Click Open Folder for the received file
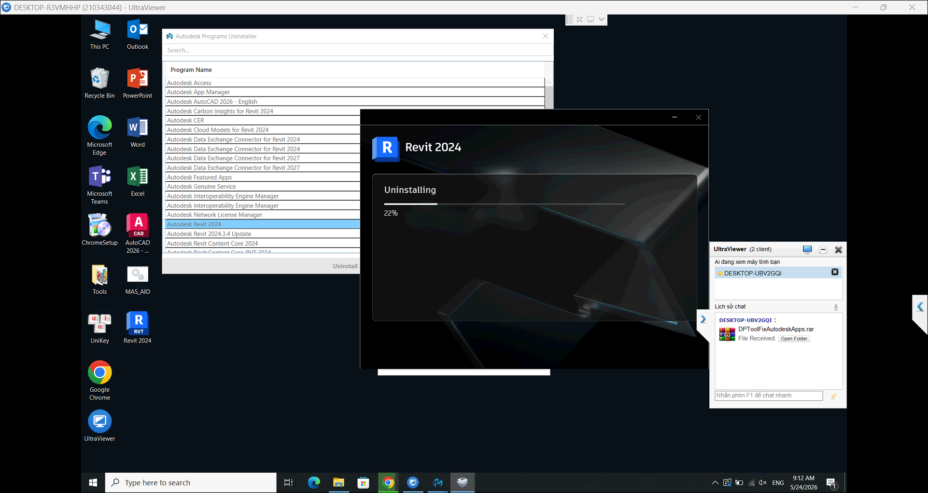This screenshot has width=928, height=493. (794, 339)
